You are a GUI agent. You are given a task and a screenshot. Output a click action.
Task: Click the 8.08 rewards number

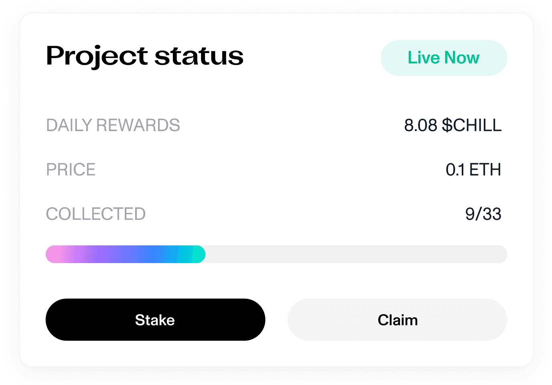[420, 126]
